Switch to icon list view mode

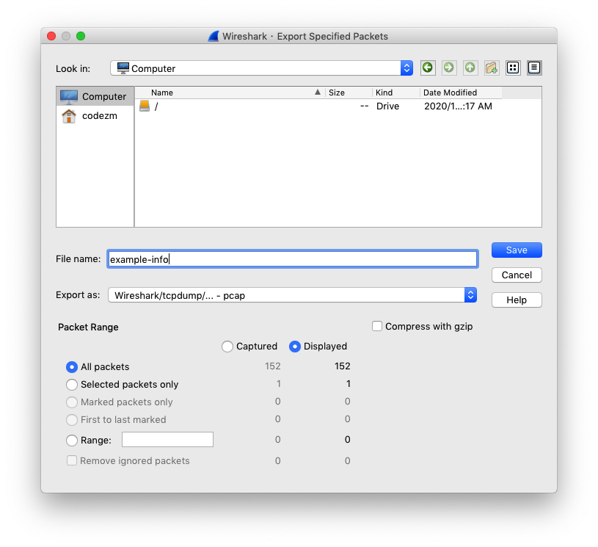pos(513,68)
